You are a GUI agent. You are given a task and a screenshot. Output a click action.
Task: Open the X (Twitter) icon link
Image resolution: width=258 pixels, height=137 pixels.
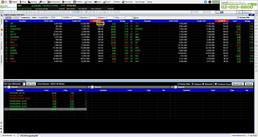[x=210, y=2]
